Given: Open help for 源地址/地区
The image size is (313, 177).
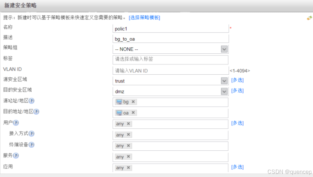Looking at the screenshot, I should pyautogui.click(x=31, y=101).
